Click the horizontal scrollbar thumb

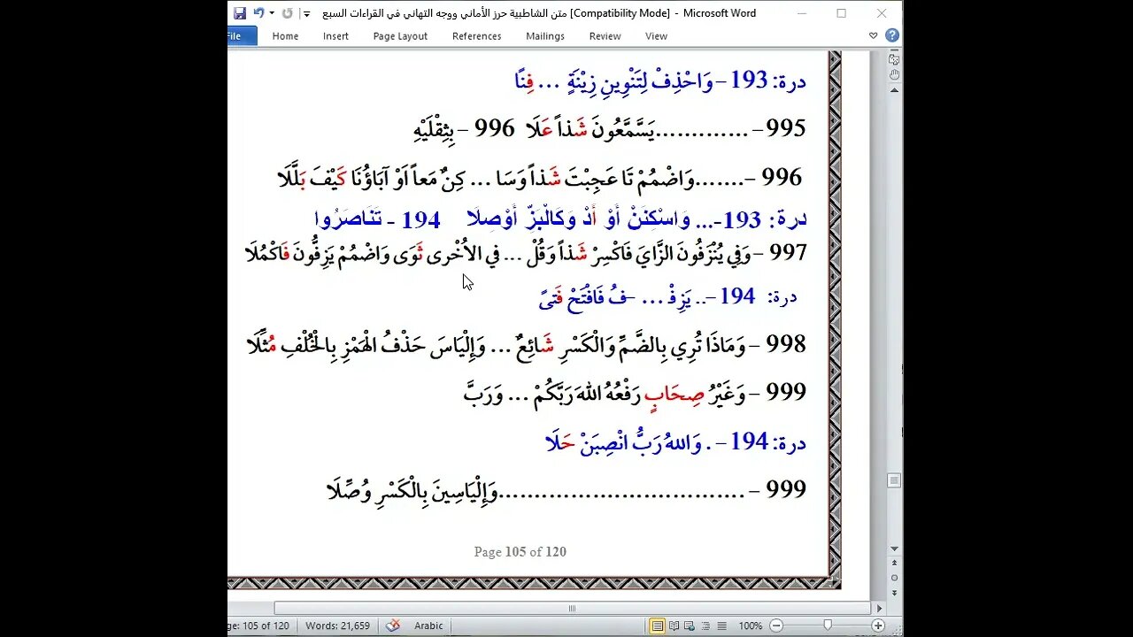click(x=572, y=609)
